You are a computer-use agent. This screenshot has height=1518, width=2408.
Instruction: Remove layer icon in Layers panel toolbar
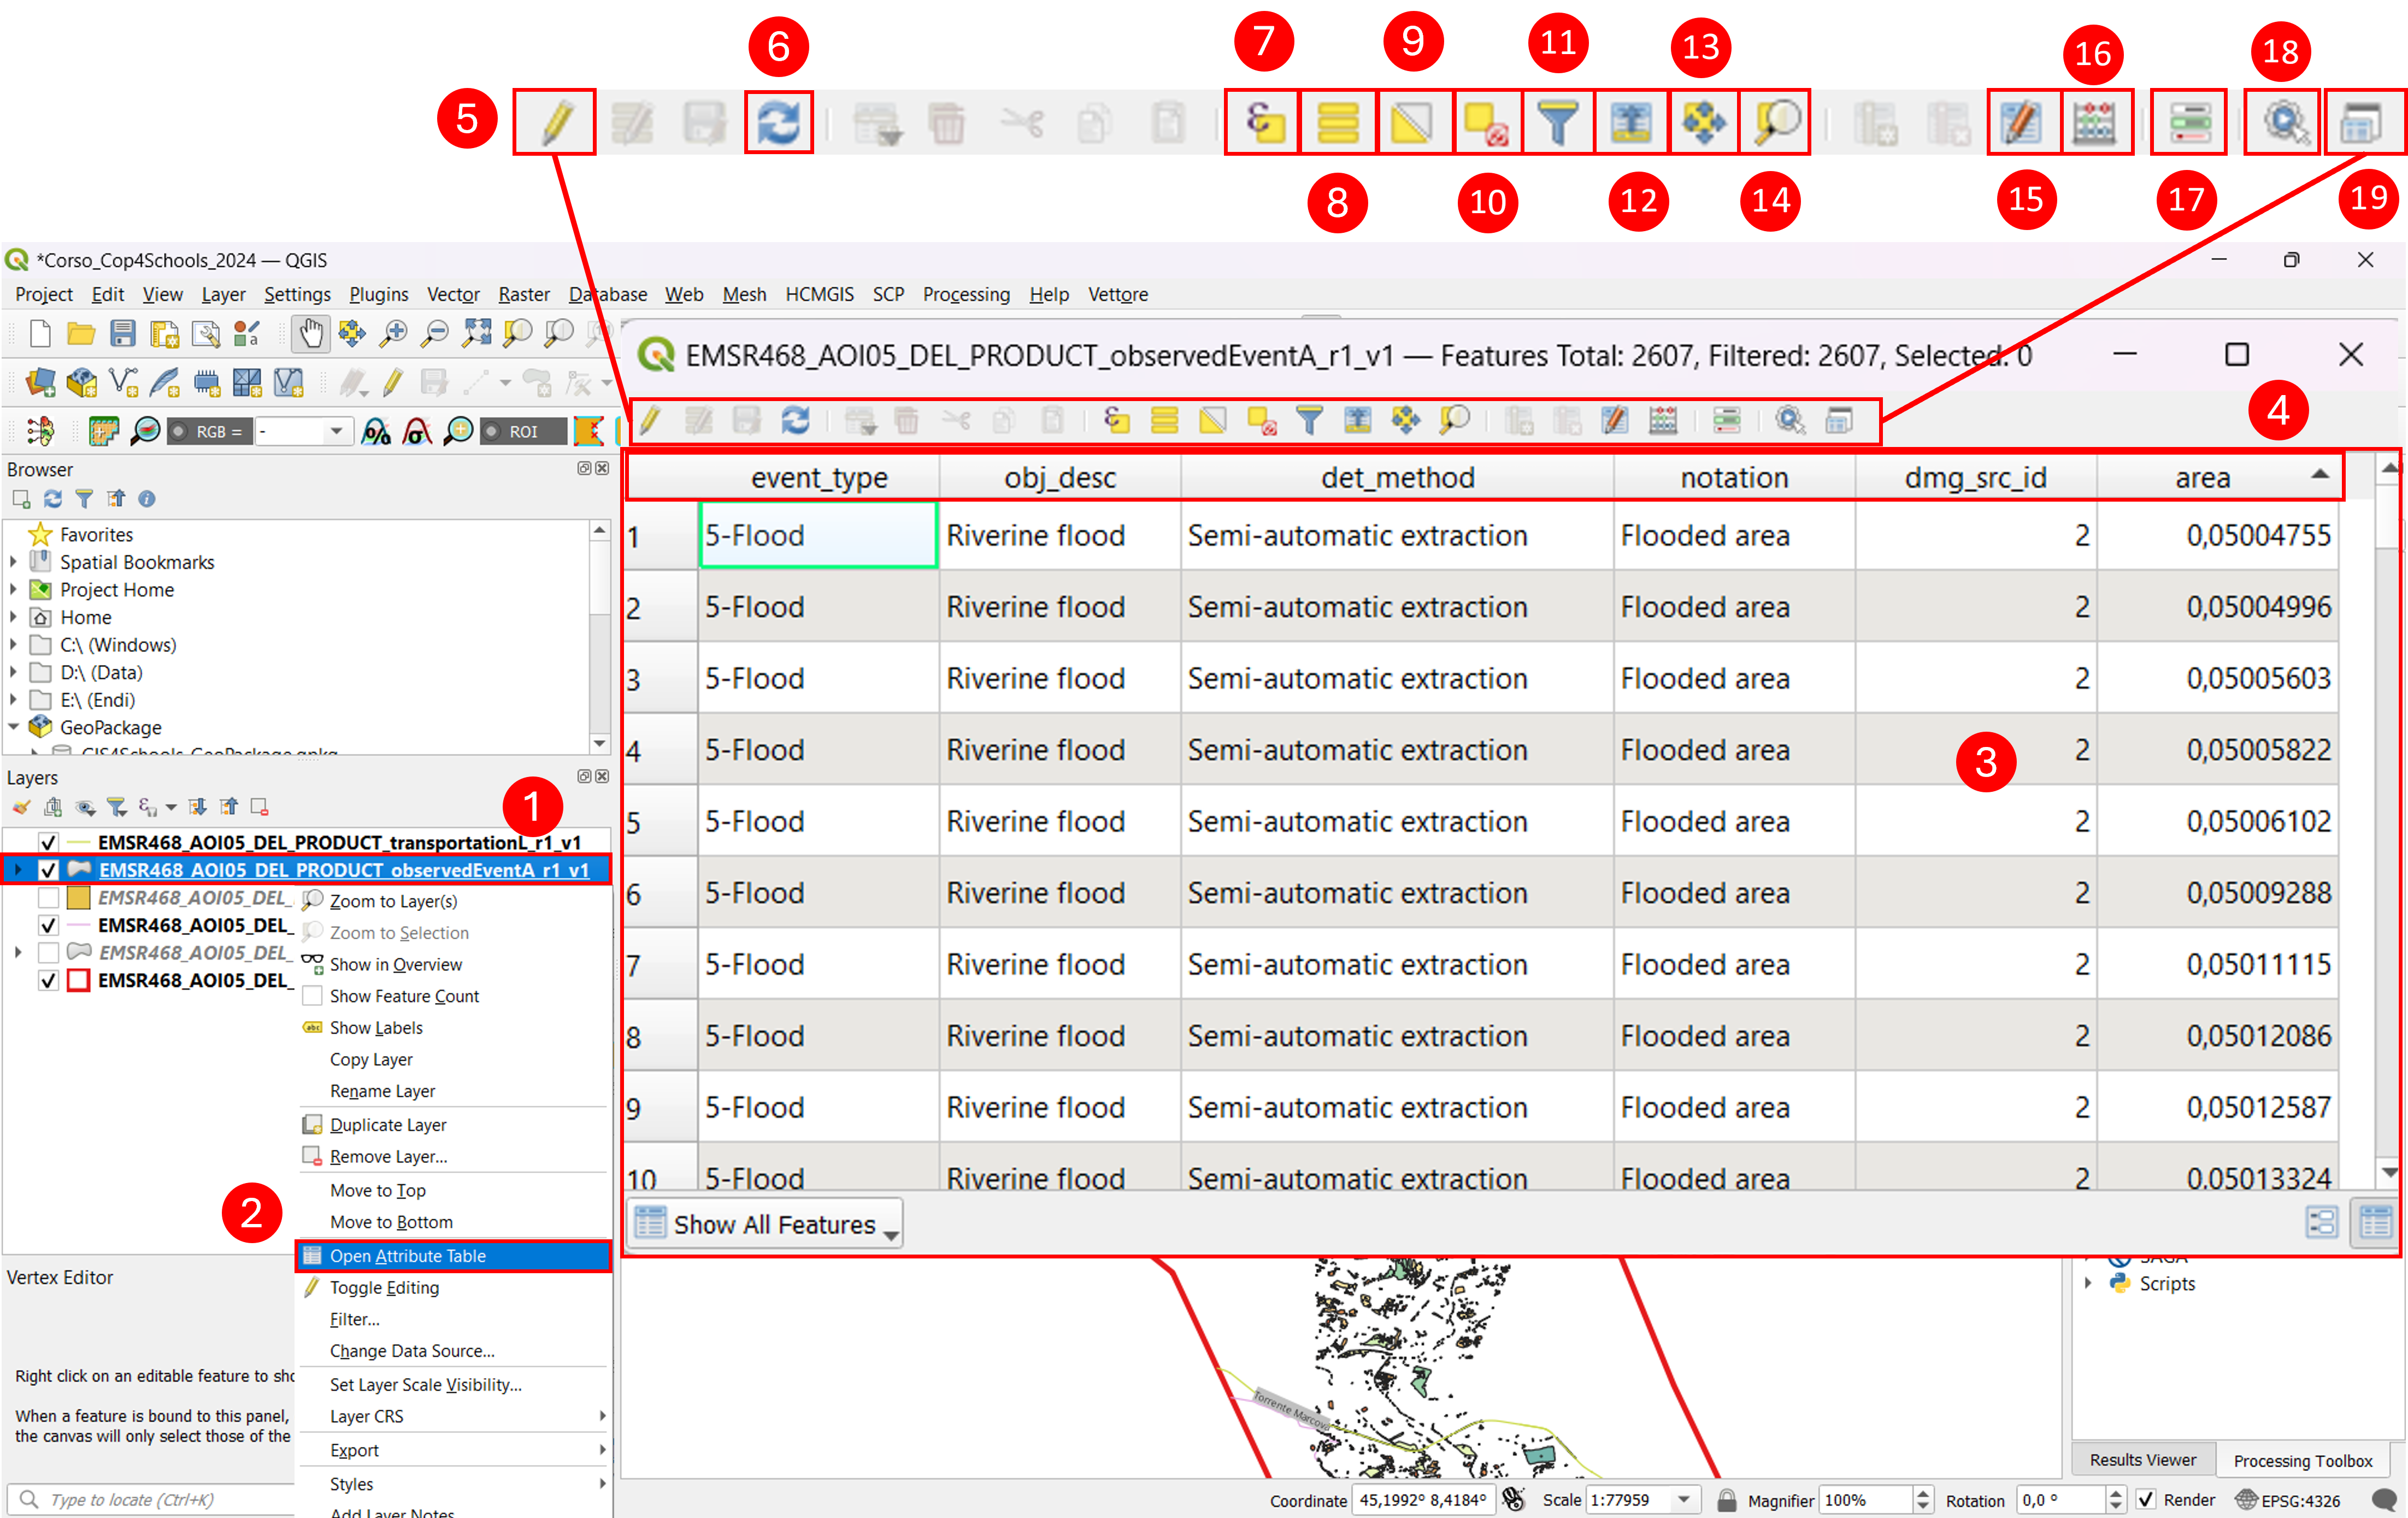(x=259, y=807)
